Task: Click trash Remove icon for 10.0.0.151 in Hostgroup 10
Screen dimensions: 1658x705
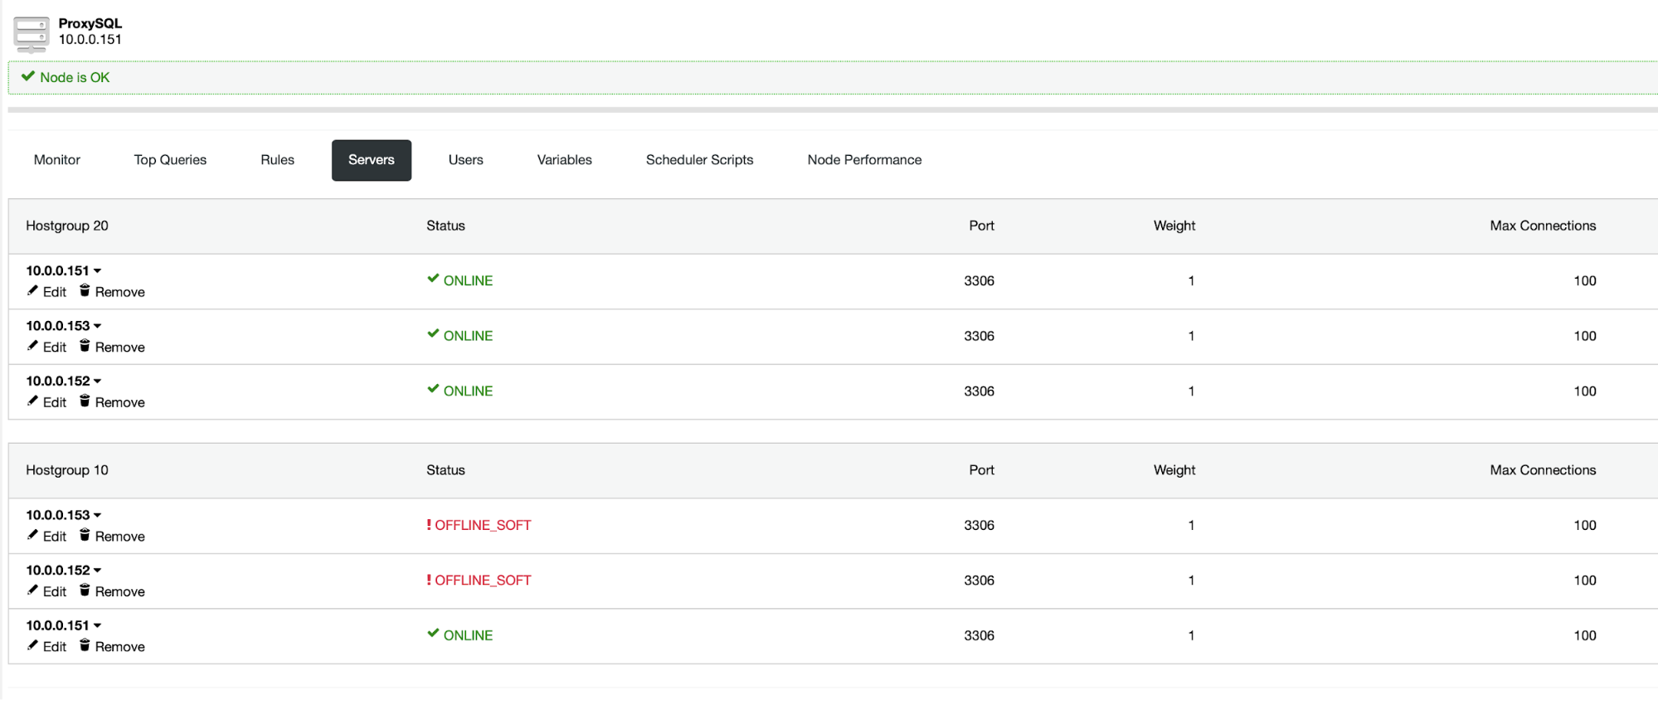Action: (85, 645)
